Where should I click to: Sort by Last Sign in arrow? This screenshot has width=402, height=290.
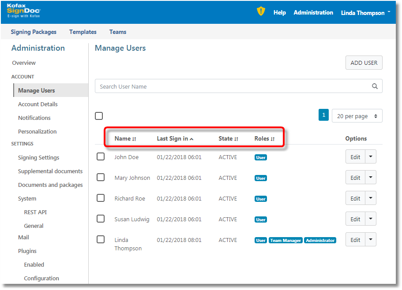point(192,139)
